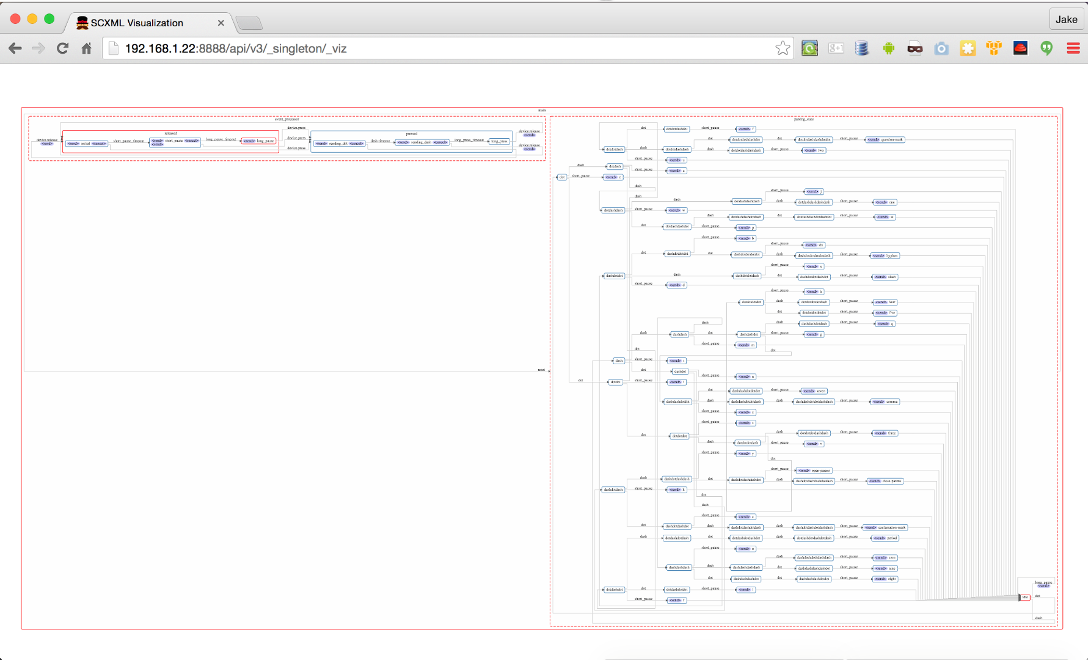
Task: Click the parsing_state container label
Action: tap(804, 119)
